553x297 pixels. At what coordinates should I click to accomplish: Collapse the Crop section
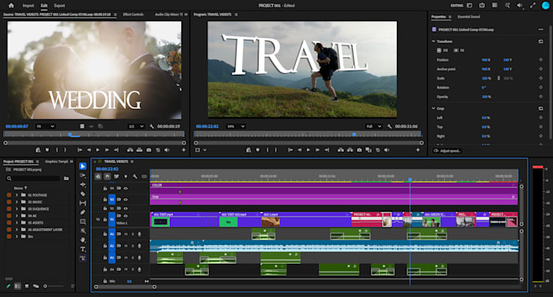click(433, 109)
